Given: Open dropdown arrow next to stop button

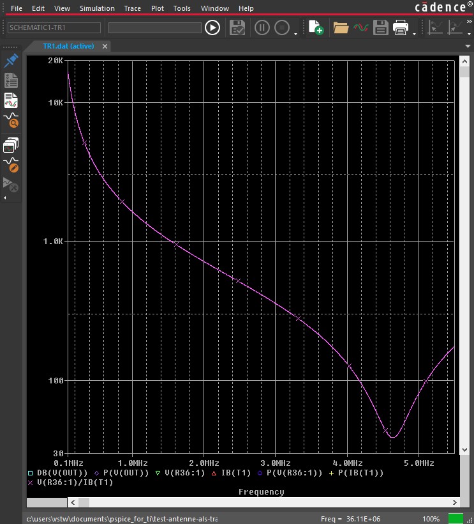Looking at the screenshot, I should pyautogui.click(x=295, y=34).
